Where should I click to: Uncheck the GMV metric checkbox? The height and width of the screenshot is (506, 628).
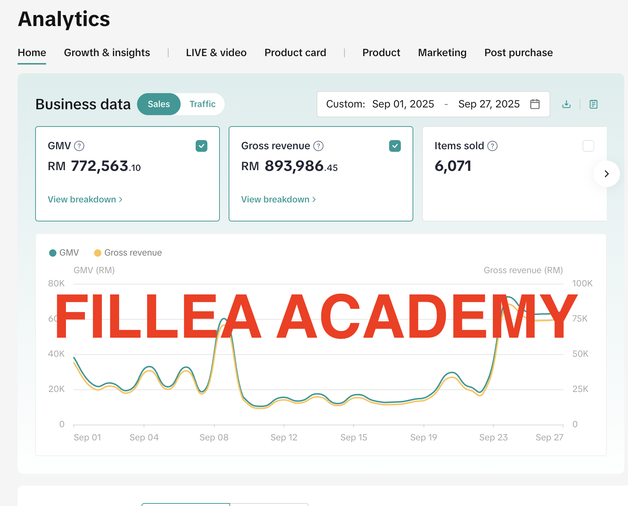pos(202,146)
